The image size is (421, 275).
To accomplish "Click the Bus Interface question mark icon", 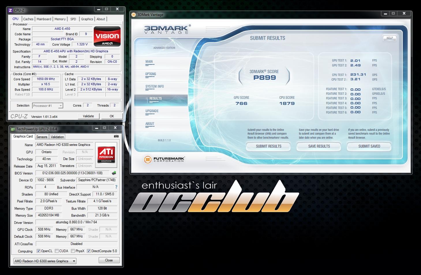I will coord(116,187).
